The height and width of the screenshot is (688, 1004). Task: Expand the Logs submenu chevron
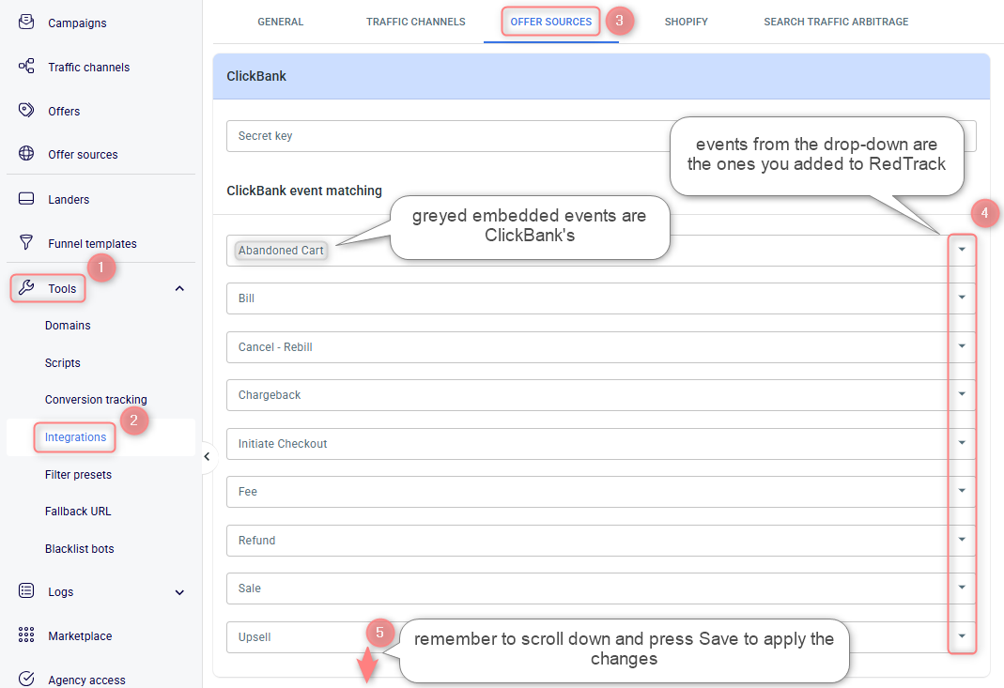[x=180, y=592]
